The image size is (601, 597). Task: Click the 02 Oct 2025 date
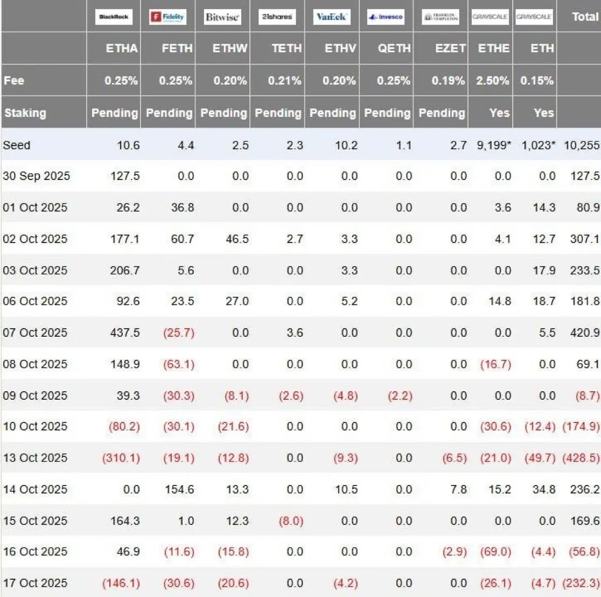pyautogui.click(x=35, y=239)
